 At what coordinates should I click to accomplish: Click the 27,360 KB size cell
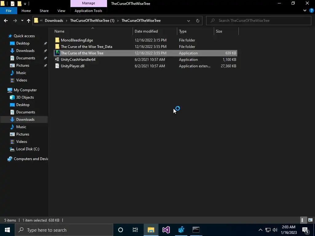point(229,66)
